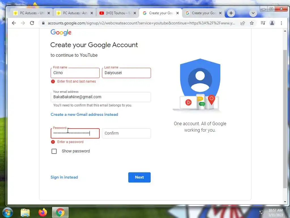Click the Last name field containing Daiyousei

coord(126,73)
